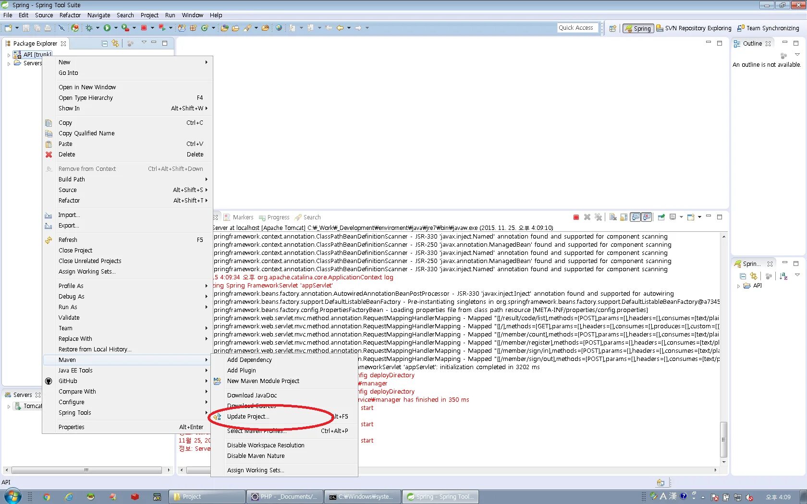Toggle Show Console on Standard Out change
The height and width of the screenshot is (504, 807).
pyautogui.click(x=636, y=217)
